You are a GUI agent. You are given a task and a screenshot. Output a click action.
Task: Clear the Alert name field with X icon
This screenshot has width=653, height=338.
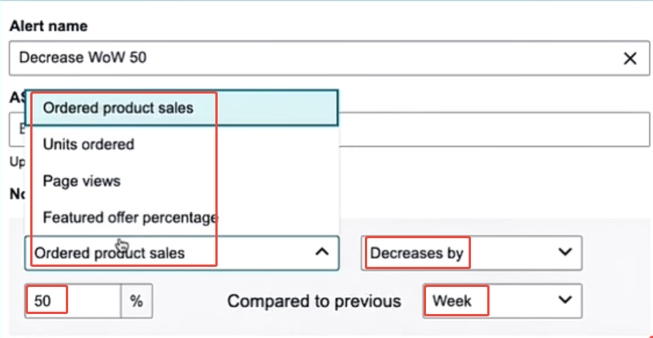coord(631,58)
